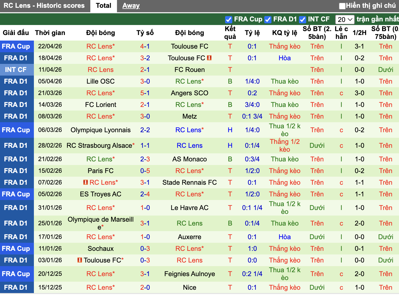Click the KQ tỷ lệ column header

[x=285, y=33]
